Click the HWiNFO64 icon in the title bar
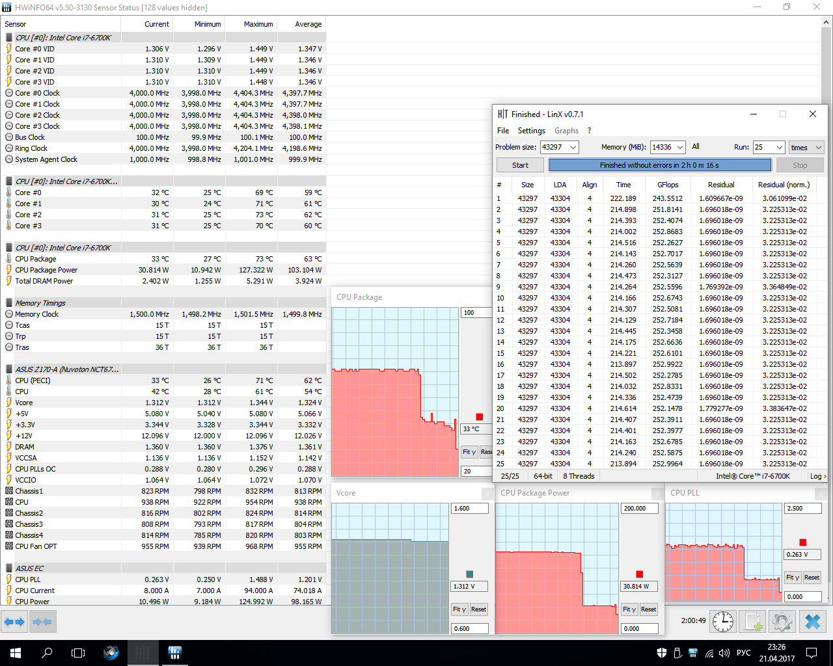 point(7,7)
